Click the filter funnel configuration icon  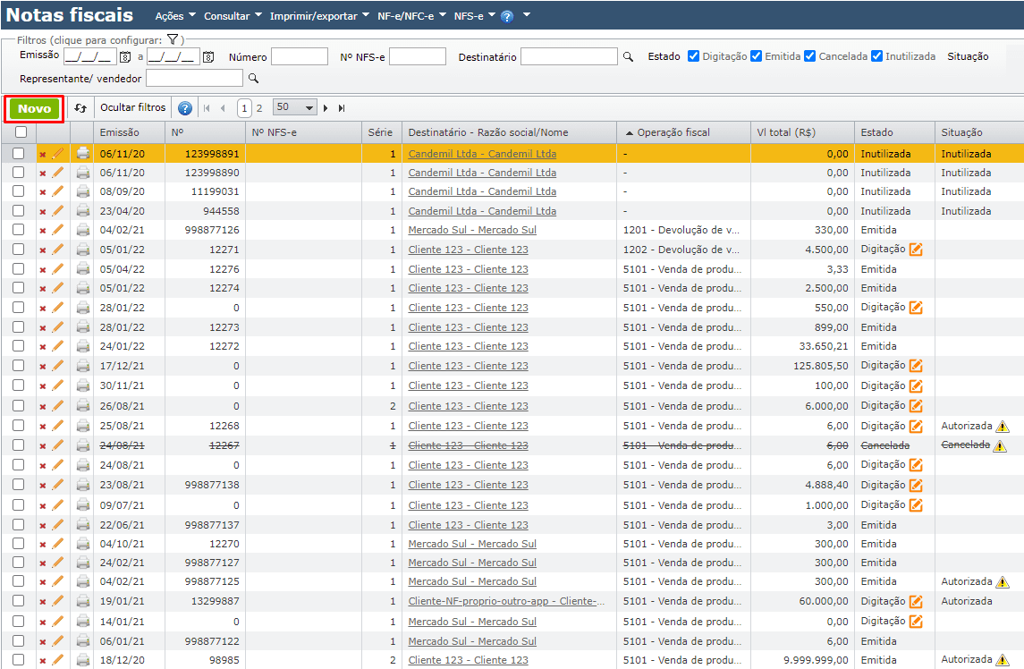(x=173, y=40)
